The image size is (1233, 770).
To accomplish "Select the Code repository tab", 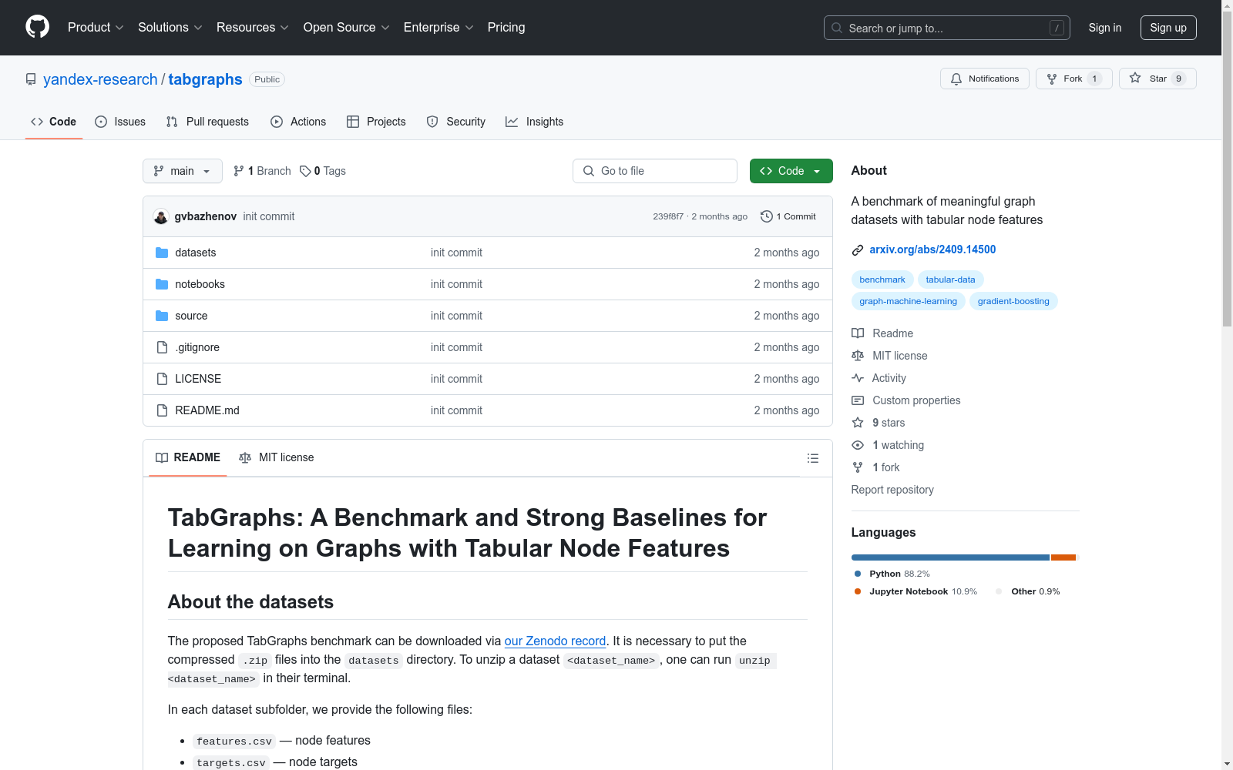I will tap(54, 122).
